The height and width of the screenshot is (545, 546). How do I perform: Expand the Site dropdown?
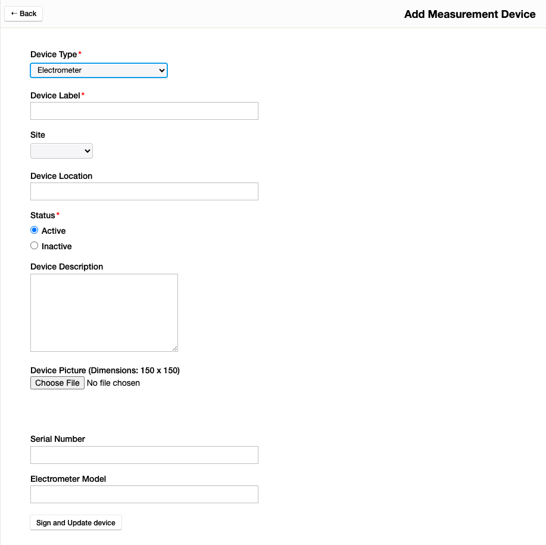61,151
